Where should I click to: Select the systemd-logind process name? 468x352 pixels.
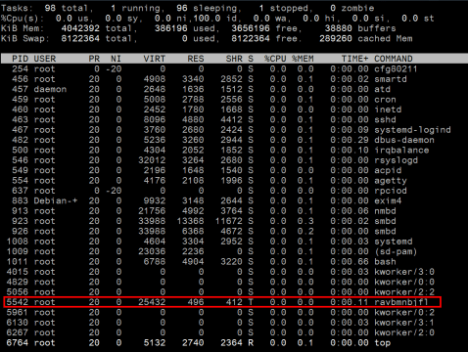(x=412, y=130)
